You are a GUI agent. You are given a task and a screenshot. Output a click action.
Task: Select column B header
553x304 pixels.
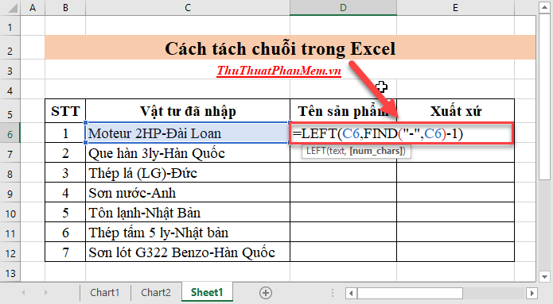65,8
